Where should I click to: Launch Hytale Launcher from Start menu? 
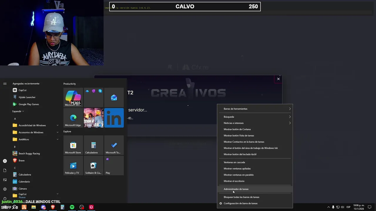click(27, 97)
